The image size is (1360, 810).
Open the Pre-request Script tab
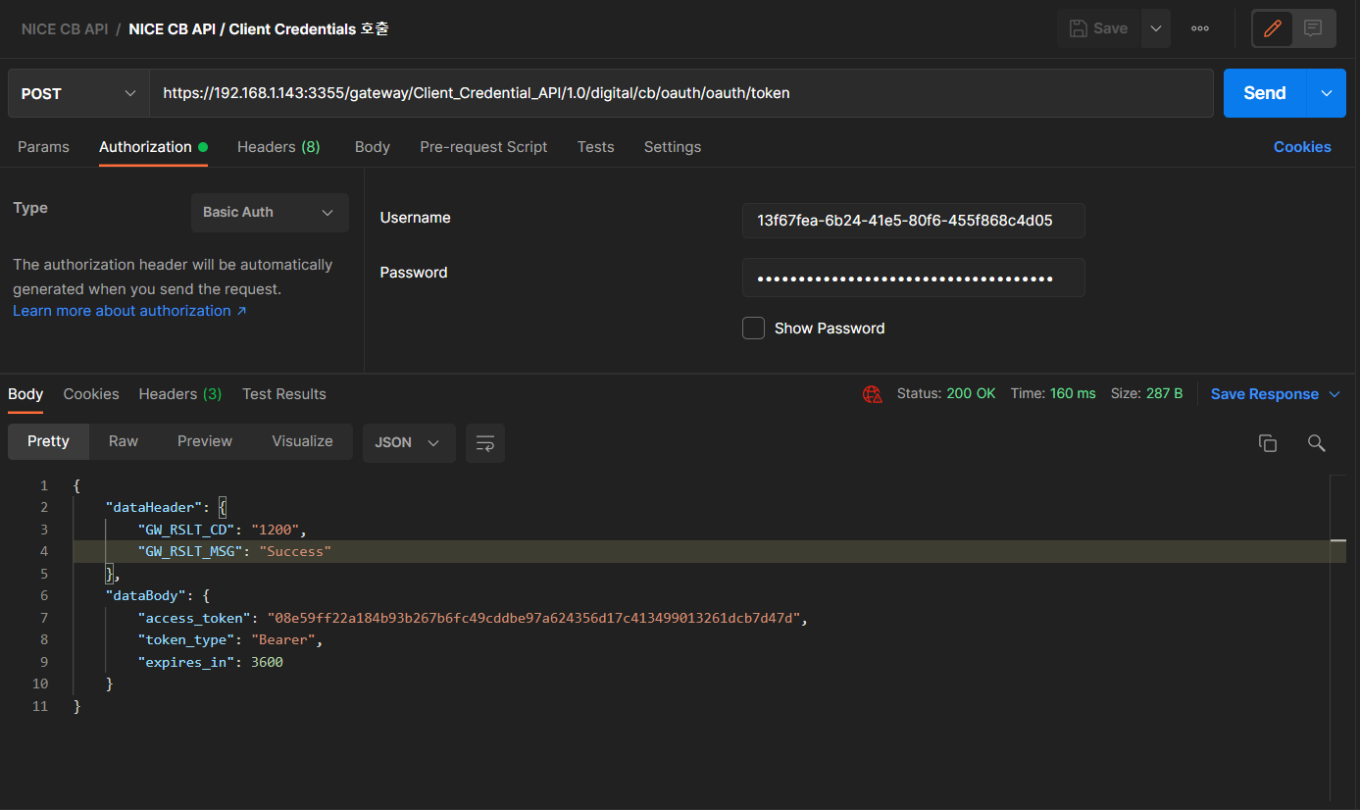[x=483, y=147]
